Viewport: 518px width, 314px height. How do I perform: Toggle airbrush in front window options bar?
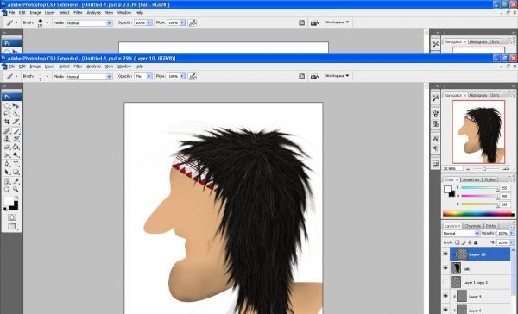(193, 76)
